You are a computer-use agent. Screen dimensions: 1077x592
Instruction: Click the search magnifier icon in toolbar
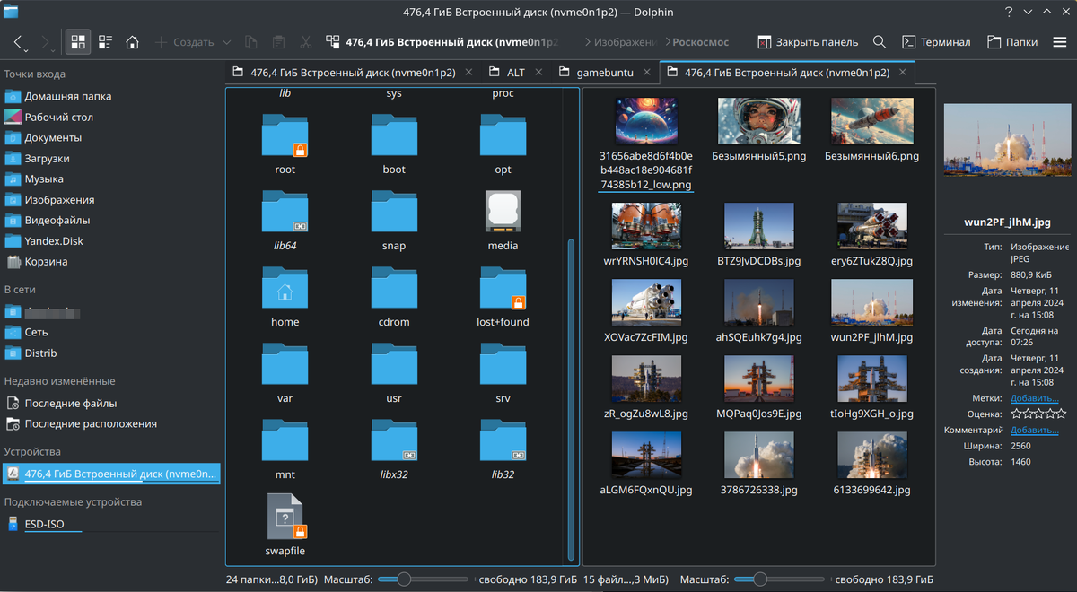879,41
